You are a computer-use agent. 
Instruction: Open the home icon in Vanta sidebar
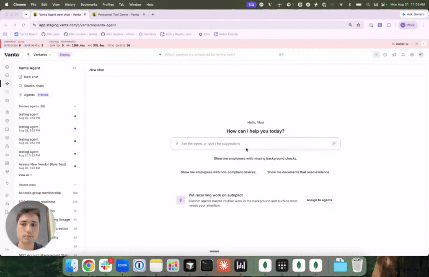click(x=7, y=67)
